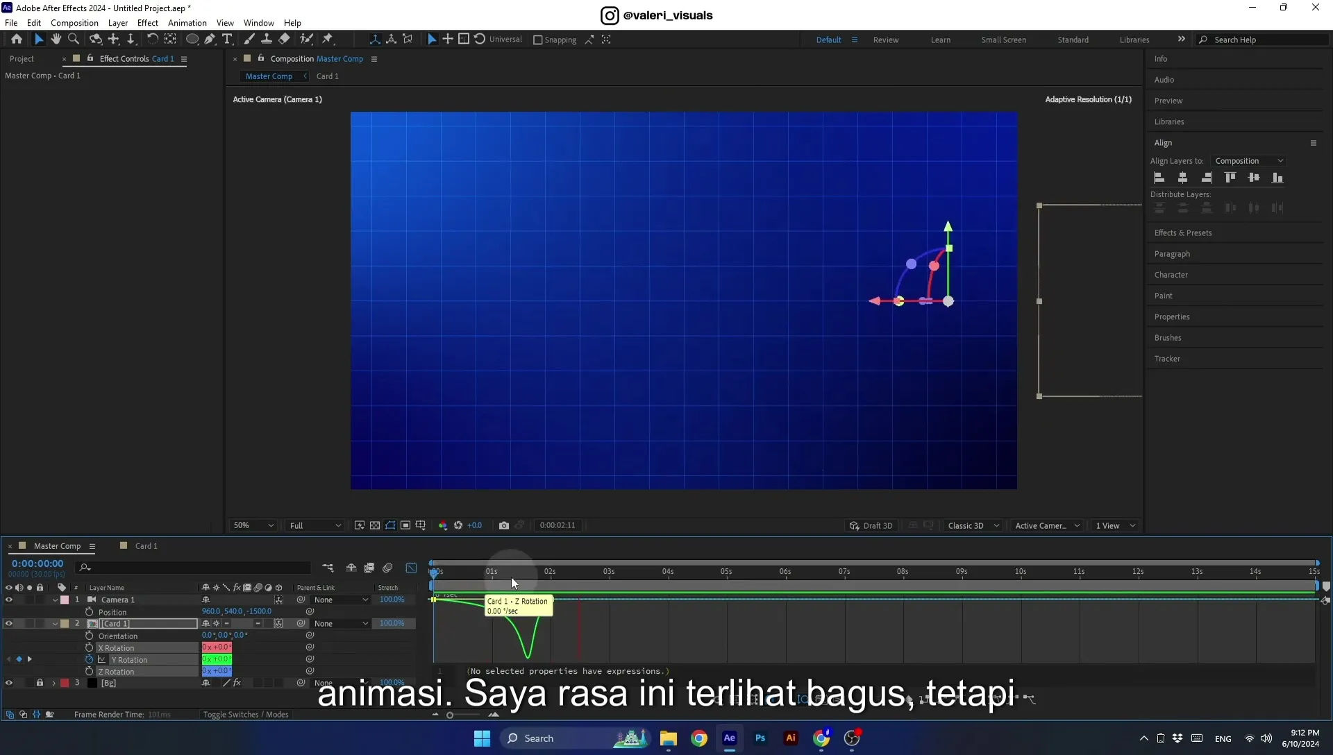1333x755 pixels.
Task: Open the Align Layers to Composition dropdown
Action: click(1248, 161)
